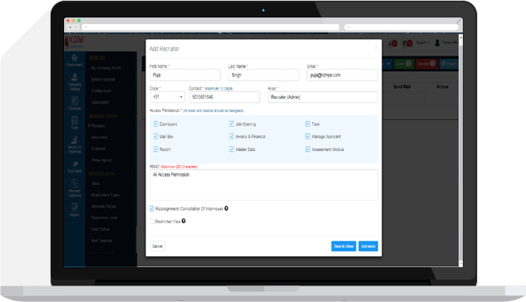Click the browser forward arrow
This screenshot has width=526, height=302.
click(x=76, y=27)
